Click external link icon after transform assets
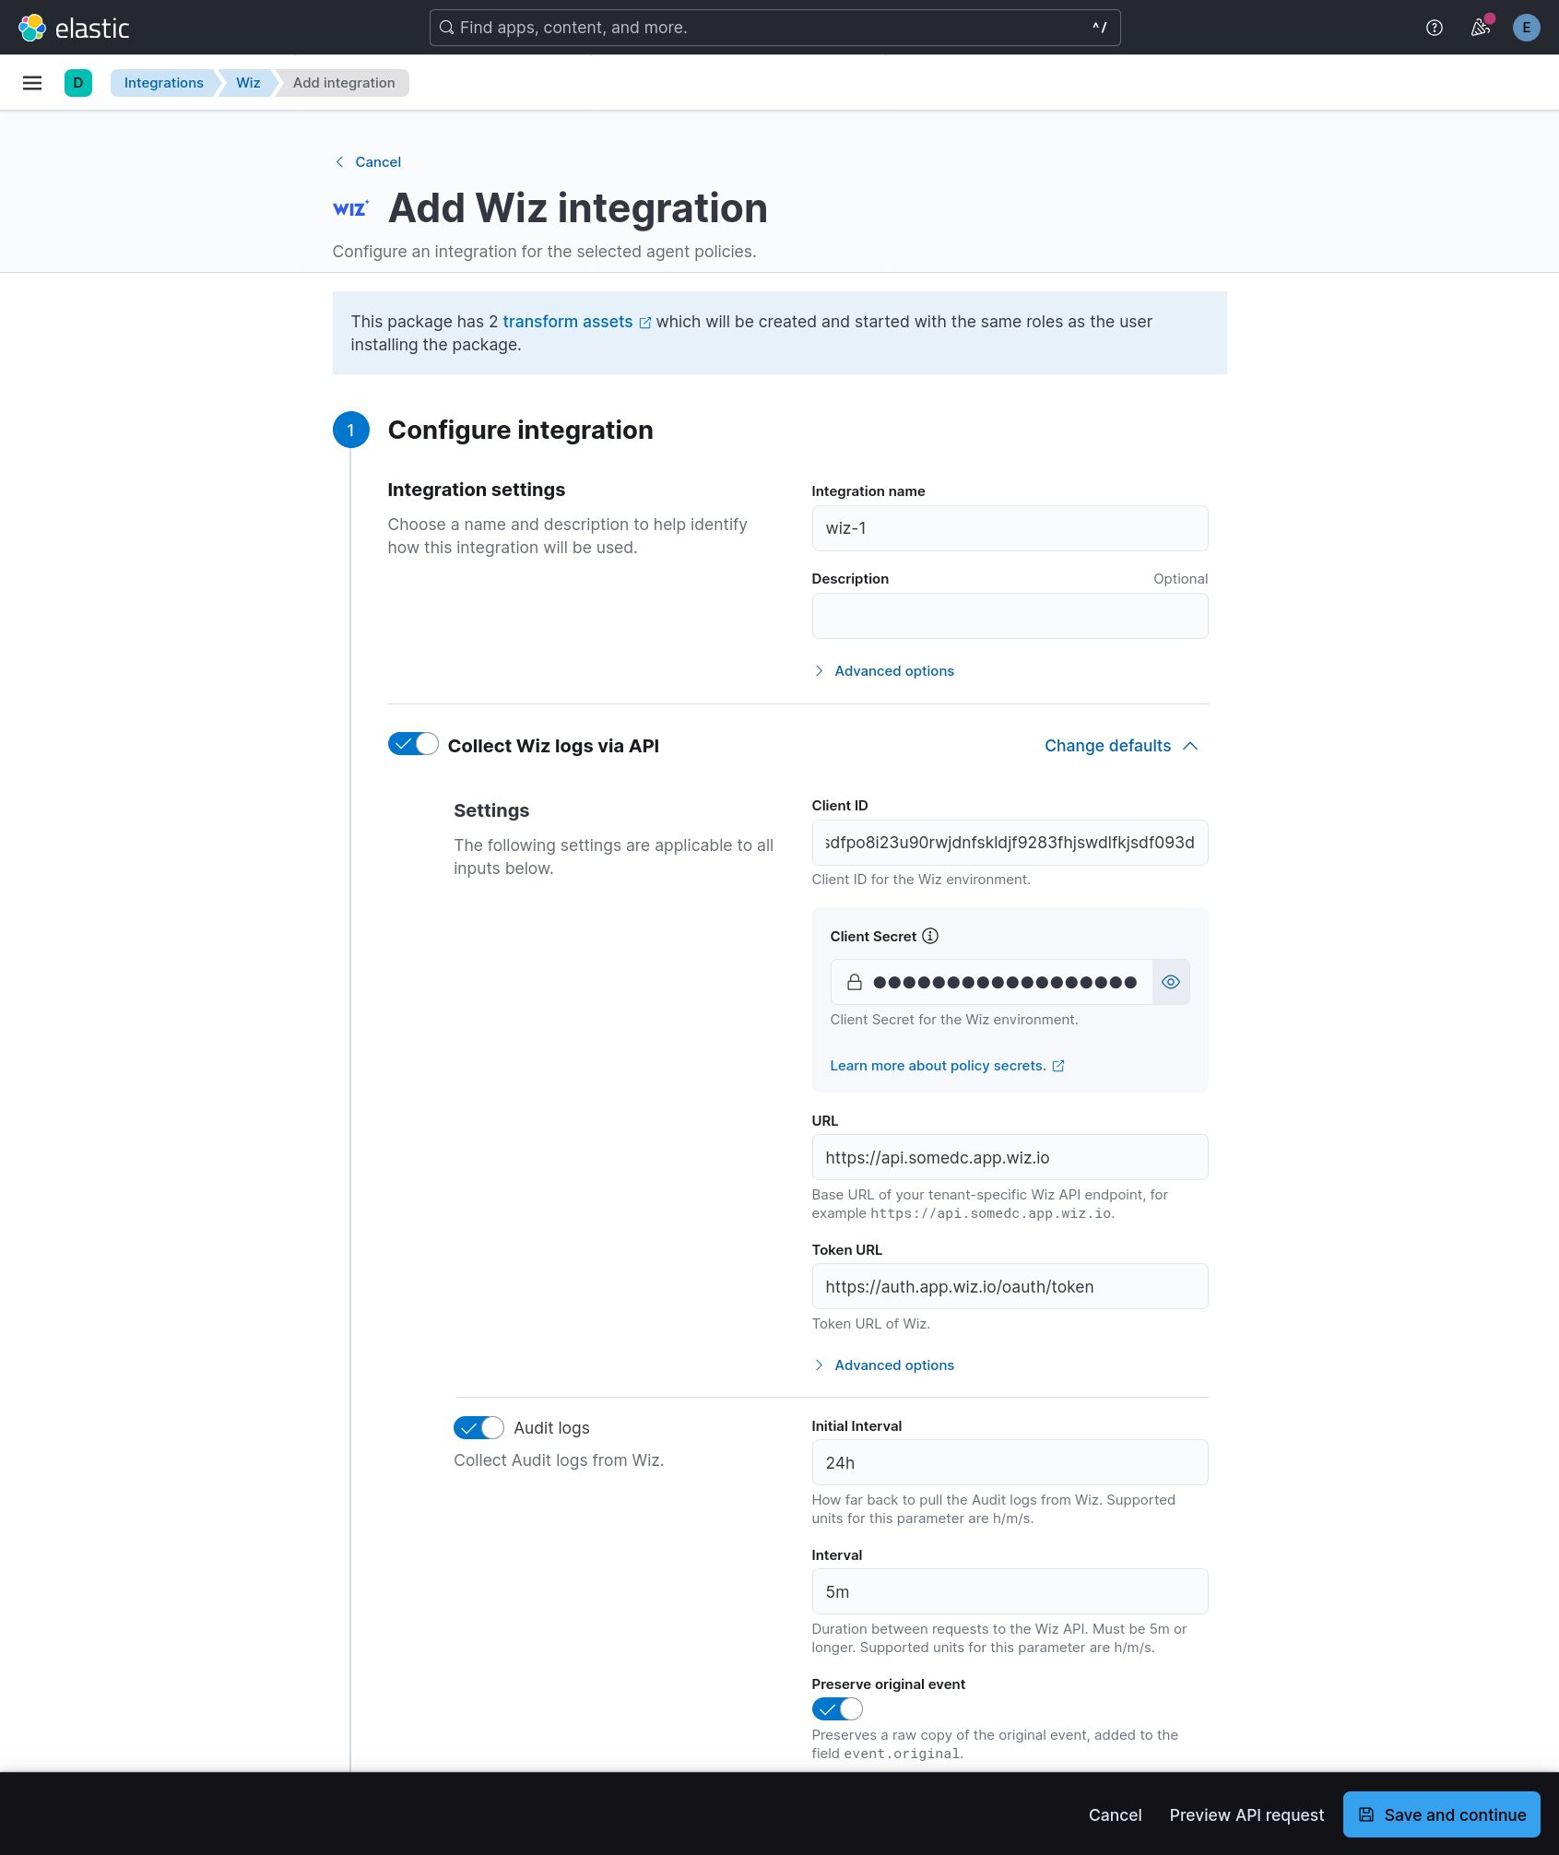 click(645, 323)
